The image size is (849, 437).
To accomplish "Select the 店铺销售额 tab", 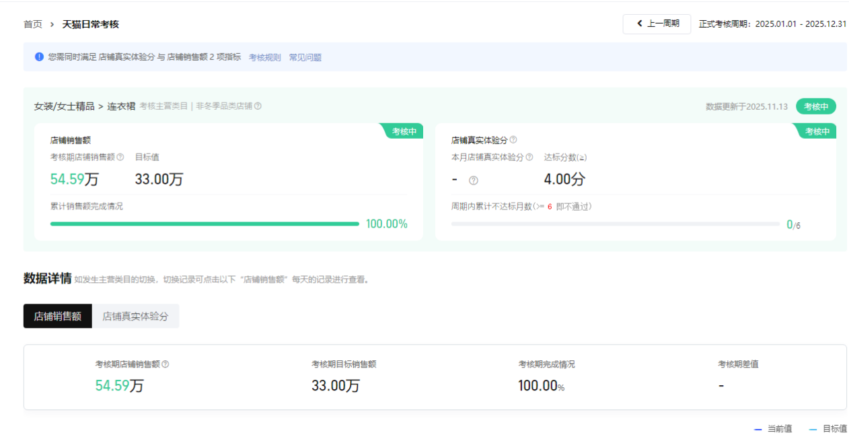I will pos(57,316).
